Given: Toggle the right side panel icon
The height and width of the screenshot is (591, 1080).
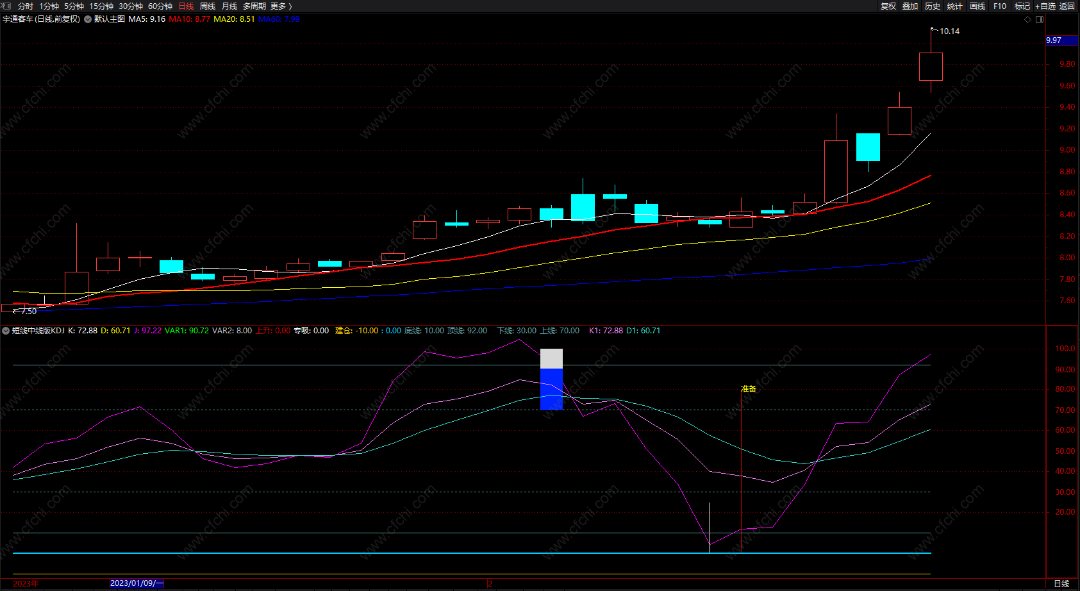Looking at the screenshot, I should (x=1040, y=19).
